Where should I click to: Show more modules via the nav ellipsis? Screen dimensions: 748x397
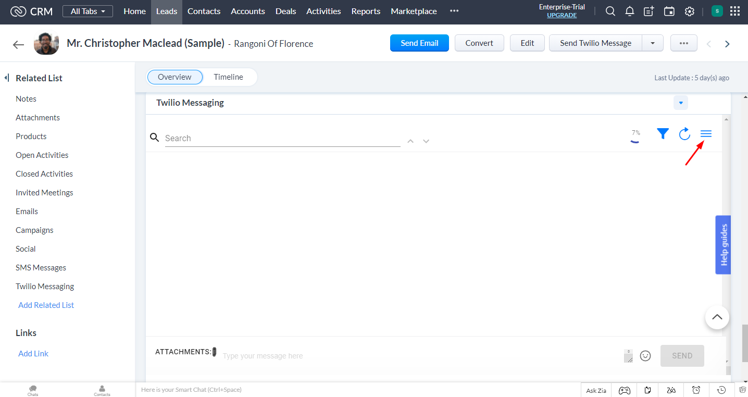pyautogui.click(x=454, y=11)
